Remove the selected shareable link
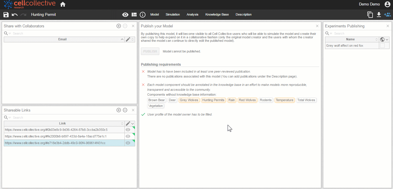 pos(125,110)
